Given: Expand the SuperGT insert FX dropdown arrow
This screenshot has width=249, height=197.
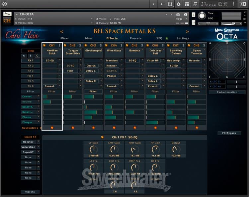Looking at the screenshot, I should point(38,152).
